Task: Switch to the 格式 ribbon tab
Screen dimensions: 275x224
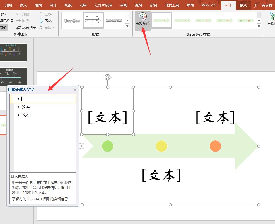Action: [243, 5]
